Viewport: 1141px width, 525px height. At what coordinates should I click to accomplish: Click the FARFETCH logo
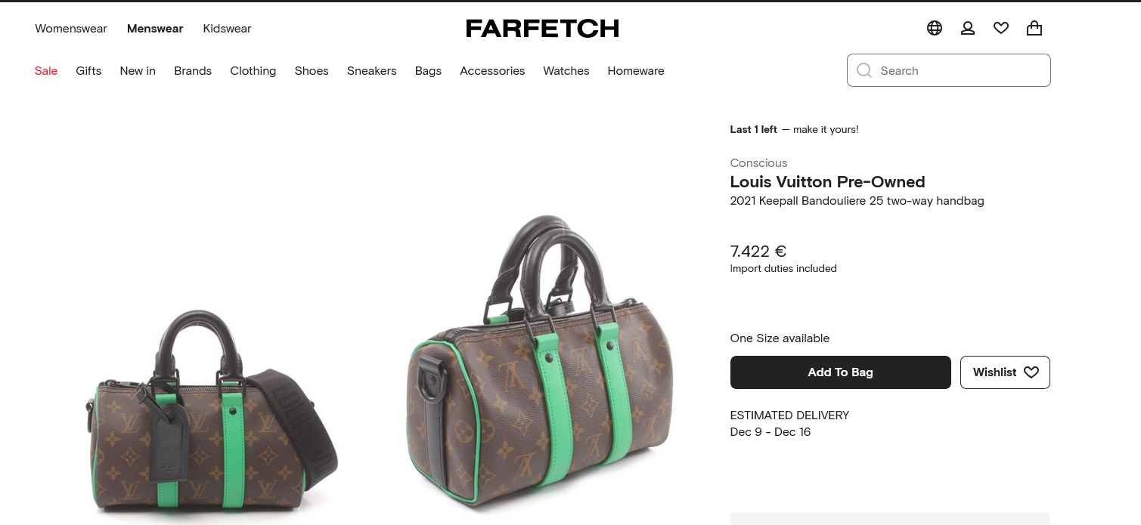542,29
